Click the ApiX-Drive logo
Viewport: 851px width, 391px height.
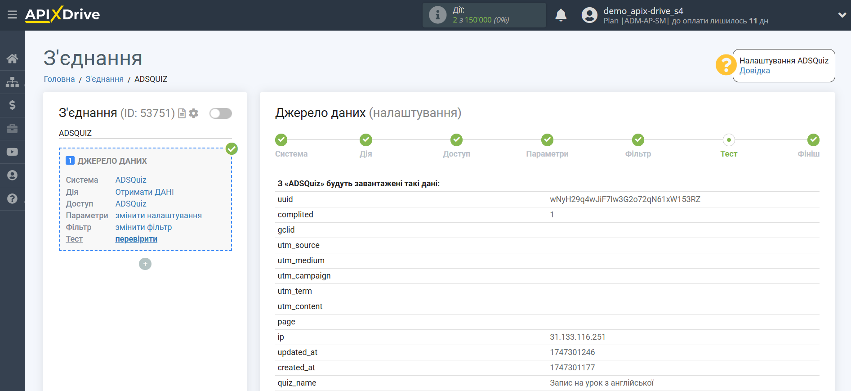coord(62,14)
